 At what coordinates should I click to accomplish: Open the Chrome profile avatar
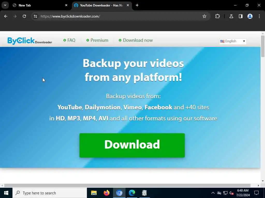point(250,16)
